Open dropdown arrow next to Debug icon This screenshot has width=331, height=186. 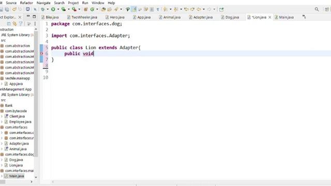pyautogui.click(x=48, y=9)
